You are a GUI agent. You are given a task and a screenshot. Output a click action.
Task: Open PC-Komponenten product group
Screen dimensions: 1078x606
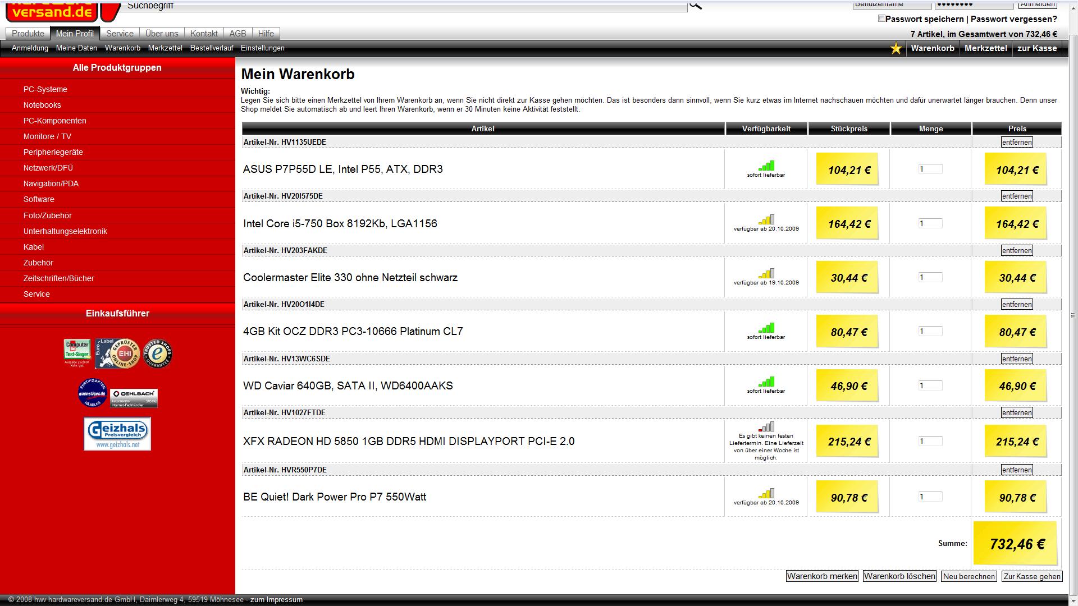coord(55,121)
